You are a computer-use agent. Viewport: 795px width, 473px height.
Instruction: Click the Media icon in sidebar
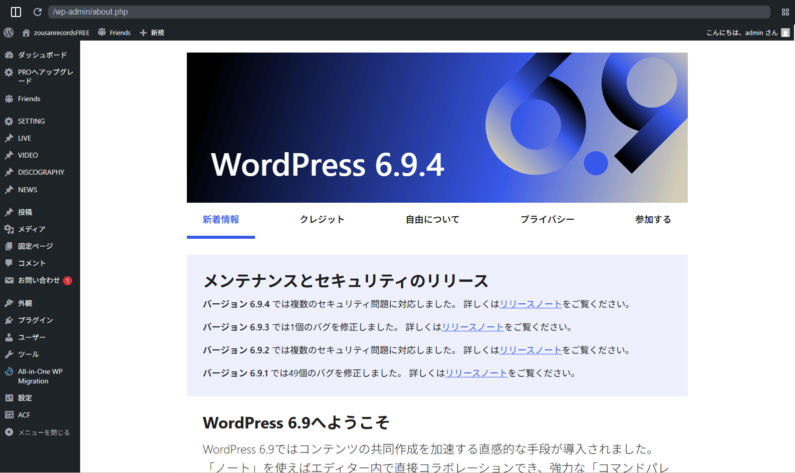pos(9,229)
